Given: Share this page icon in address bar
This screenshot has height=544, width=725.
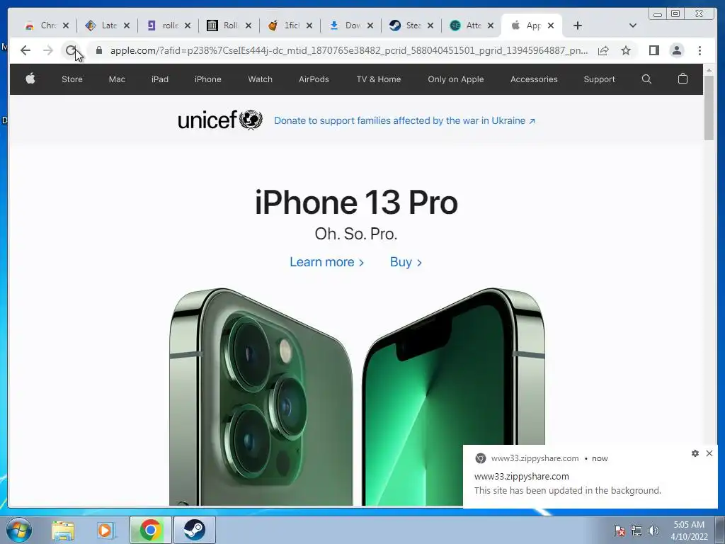Looking at the screenshot, I should tap(603, 50).
